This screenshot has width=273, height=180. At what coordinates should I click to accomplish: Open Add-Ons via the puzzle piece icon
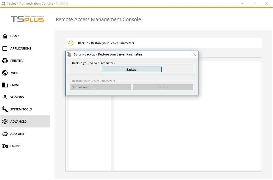click(5, 133)
